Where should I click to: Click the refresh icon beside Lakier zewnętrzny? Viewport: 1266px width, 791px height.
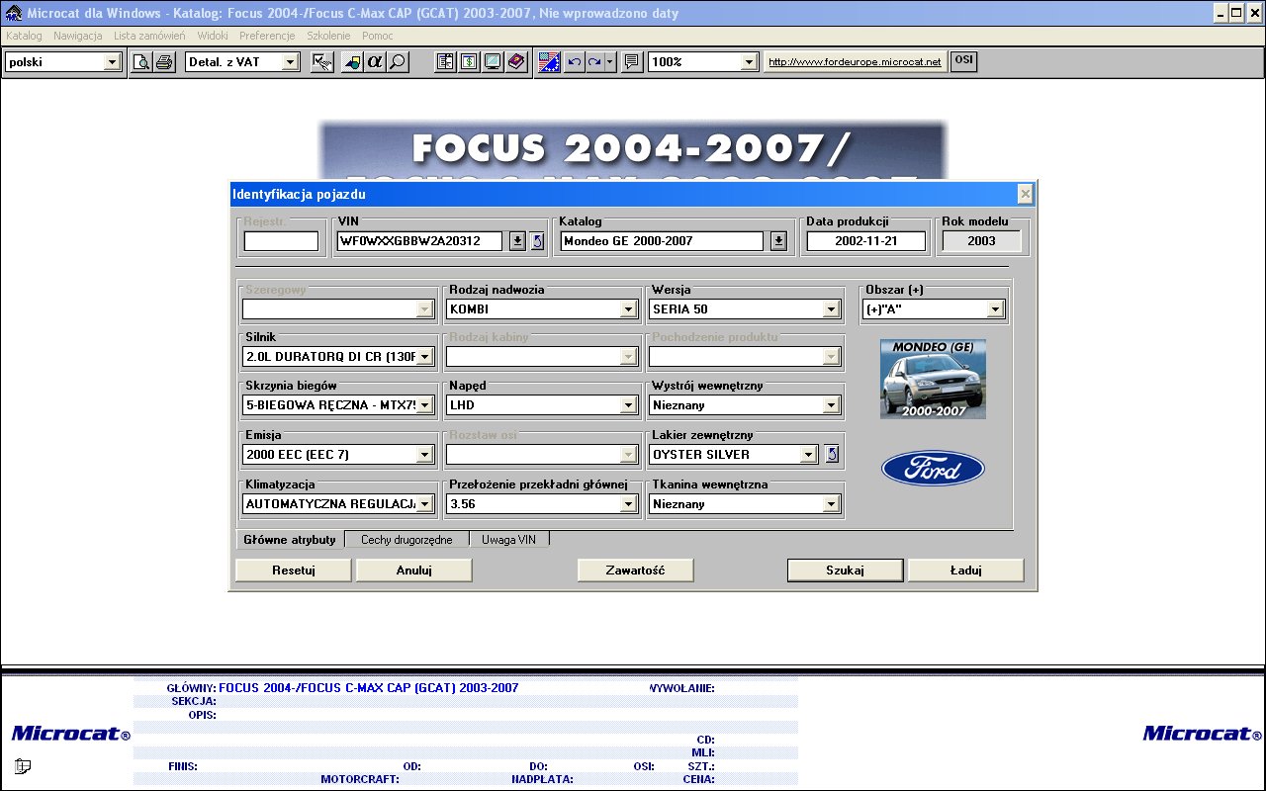[832, 454]
